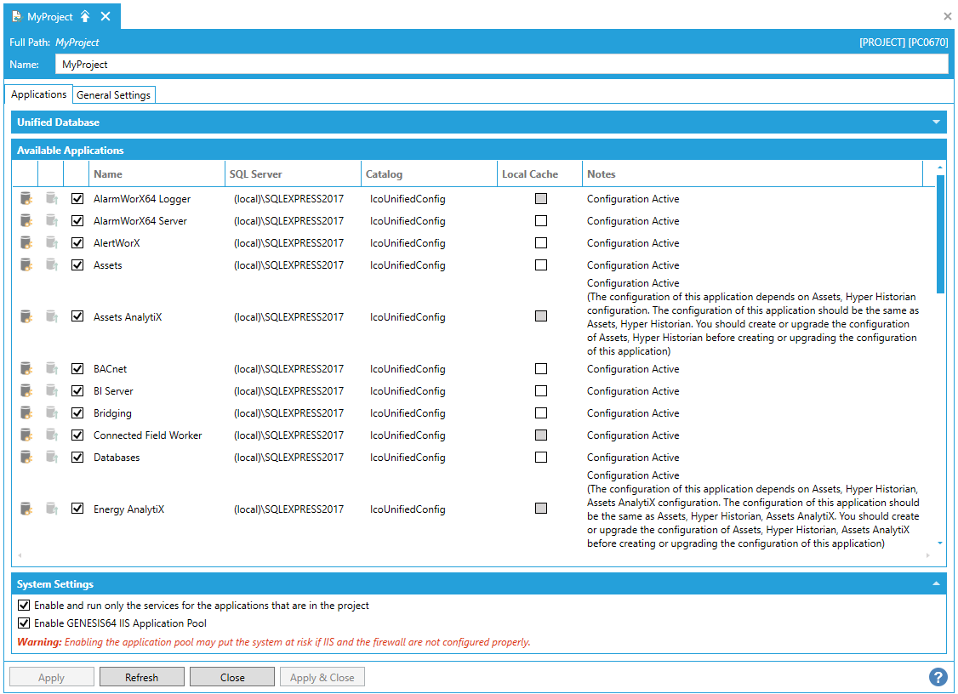The width and height of the screenshot is (958, 694).
Task: Click IcoUnifiedConfig catalog cell for Databases row
Action: [408, 457]
